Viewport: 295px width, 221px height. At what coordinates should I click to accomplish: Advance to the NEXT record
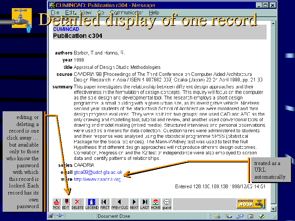pyautogui.click(x=134, y=202)
